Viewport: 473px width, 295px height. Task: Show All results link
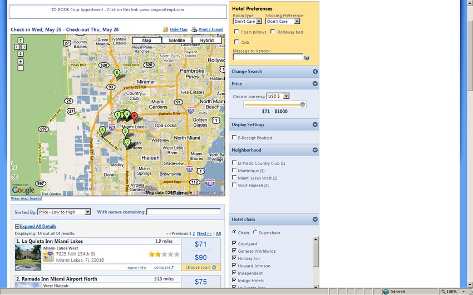coord(218,233)
